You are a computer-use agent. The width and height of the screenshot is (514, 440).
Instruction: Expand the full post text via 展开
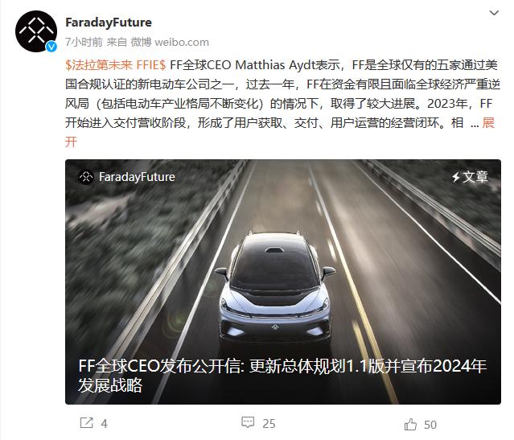pos(488,123)
